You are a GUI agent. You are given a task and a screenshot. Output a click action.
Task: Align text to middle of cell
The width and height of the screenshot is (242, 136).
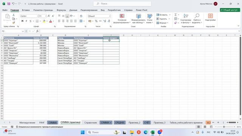tap(63, 16)
